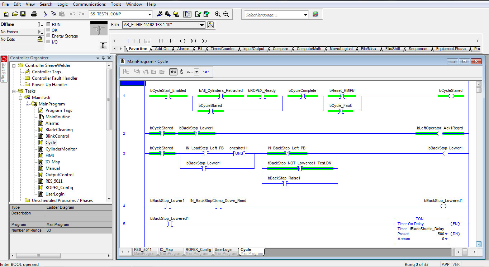Toggle the Energy Storage indicator box
Viewport: 489px width, 267px height.
pos(49,36)
